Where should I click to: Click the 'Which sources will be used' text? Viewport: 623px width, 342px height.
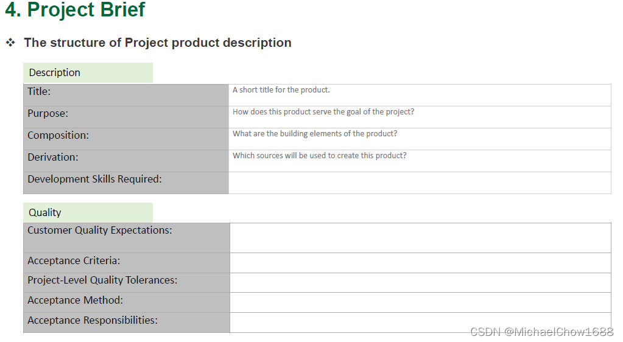point(320,156)
